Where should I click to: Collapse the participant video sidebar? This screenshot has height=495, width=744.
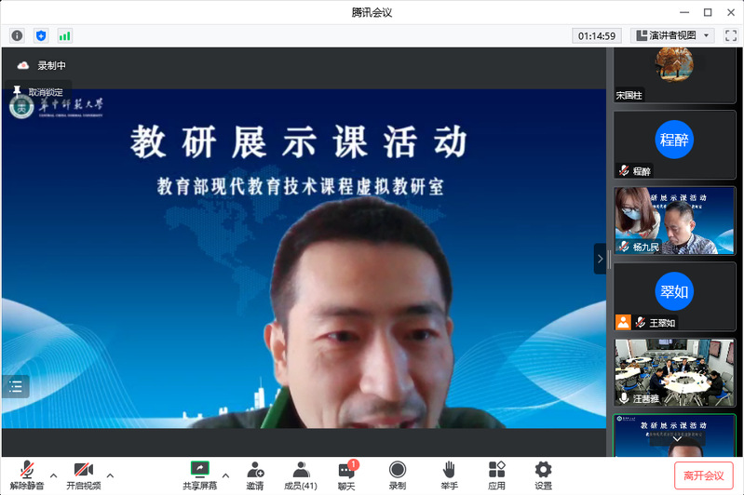[600, 259]
